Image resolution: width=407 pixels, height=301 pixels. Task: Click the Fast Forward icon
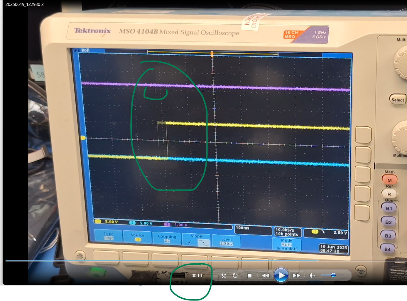coord(297,275)
